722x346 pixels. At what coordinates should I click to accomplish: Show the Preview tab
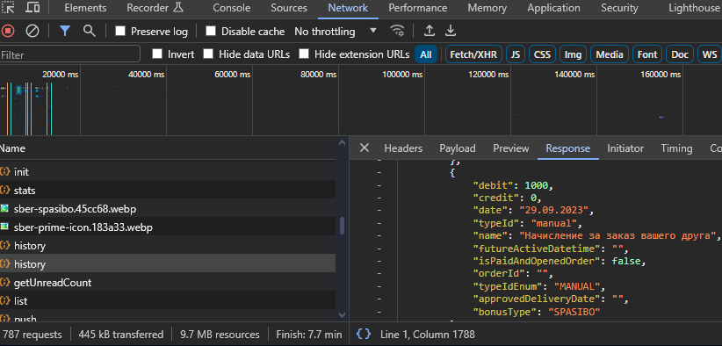pos(511,148)
